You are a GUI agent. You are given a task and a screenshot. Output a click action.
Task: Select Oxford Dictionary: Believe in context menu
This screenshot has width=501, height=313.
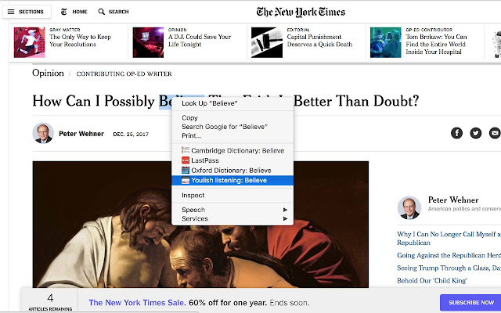(232, 171)
